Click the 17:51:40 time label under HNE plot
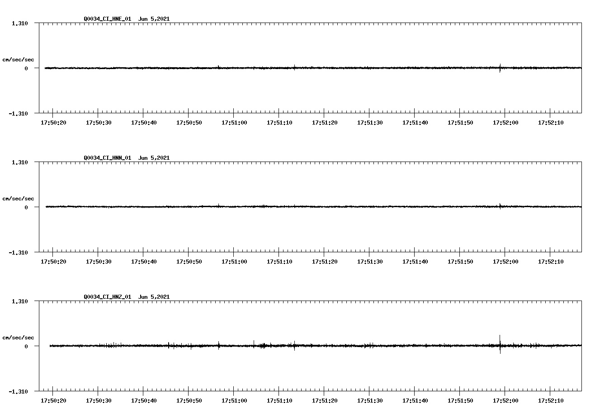 415,123
